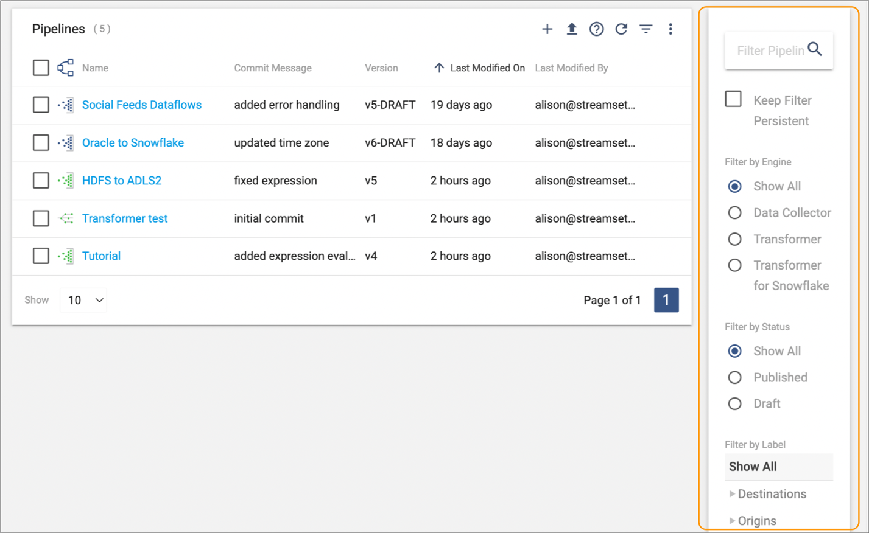The image size is (869, 533).
Task: Click the '19 days ago' cell
Action: click(x=461, y=105)
